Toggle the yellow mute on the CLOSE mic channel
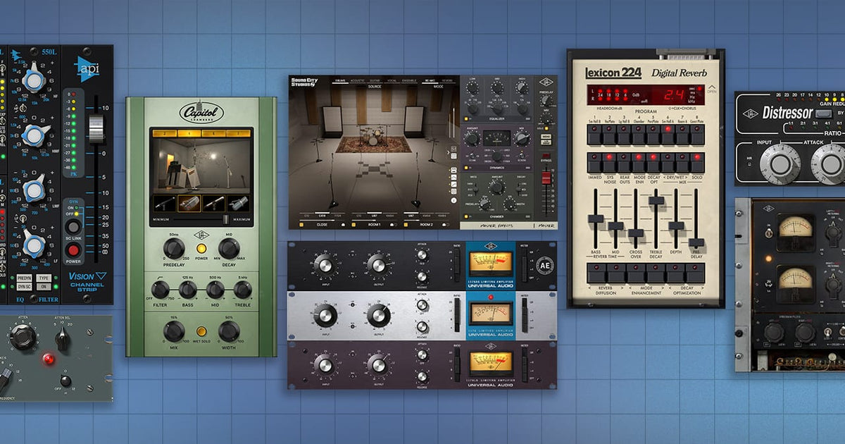 click(300, 224)
